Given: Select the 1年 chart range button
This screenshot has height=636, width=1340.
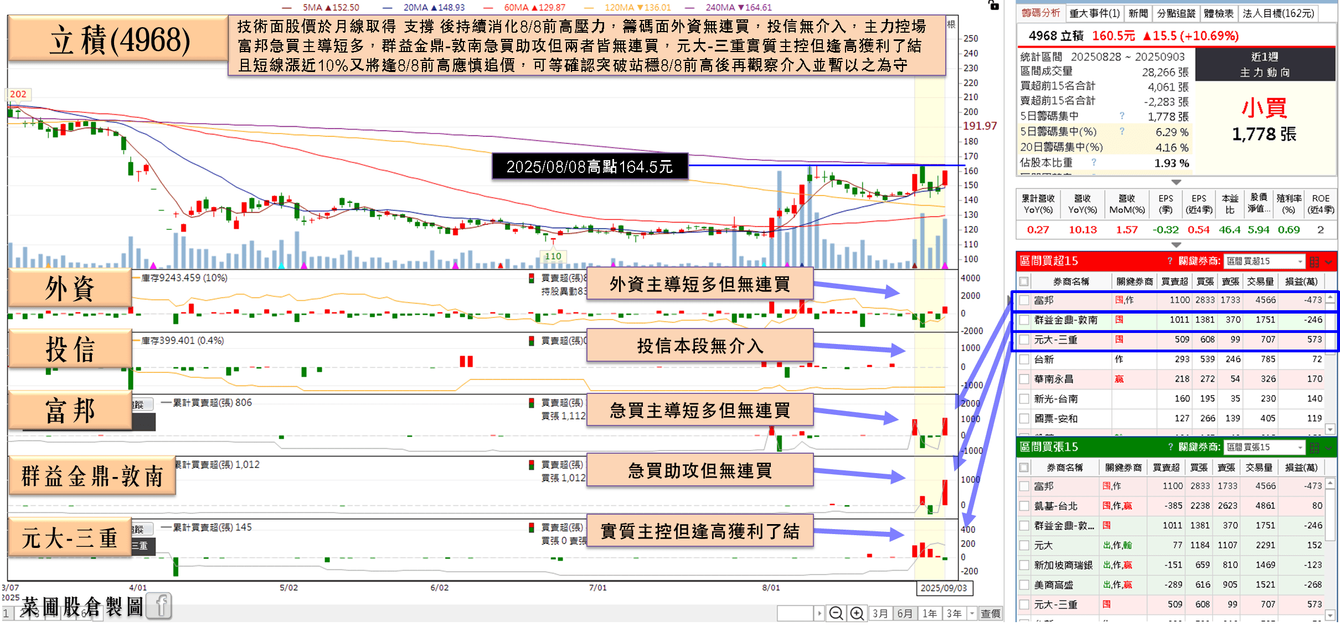Looking at the screenshot, I should pyautogui.click(x=929, y=613).
